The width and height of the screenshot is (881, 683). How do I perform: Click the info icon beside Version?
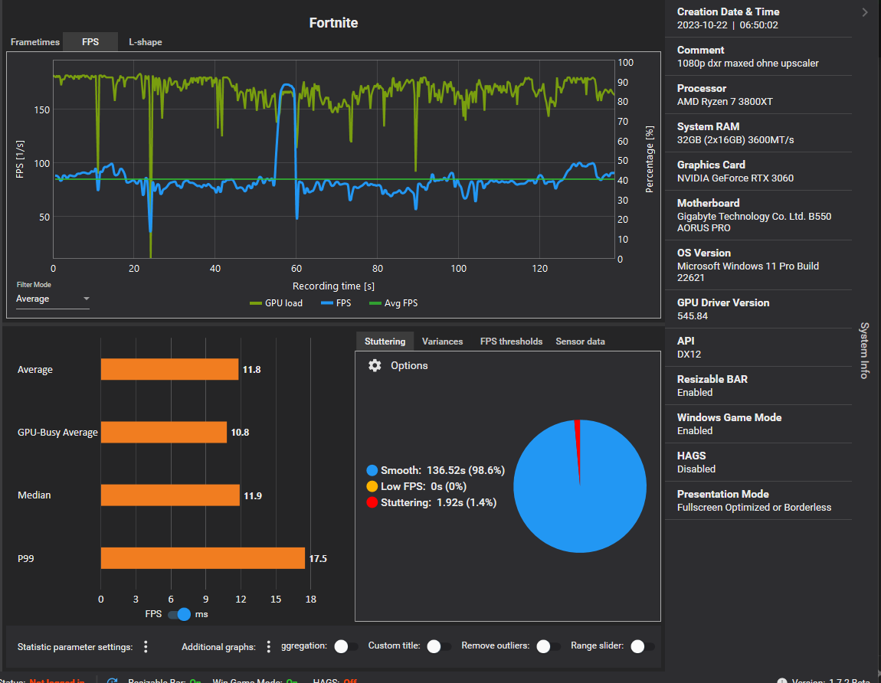pos(781,681)
